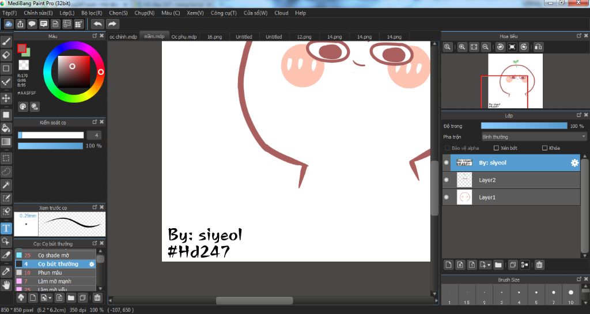Viewport: 590px width, 314px height.
Task: Select the Move tool
Action: tap(6, 99)
